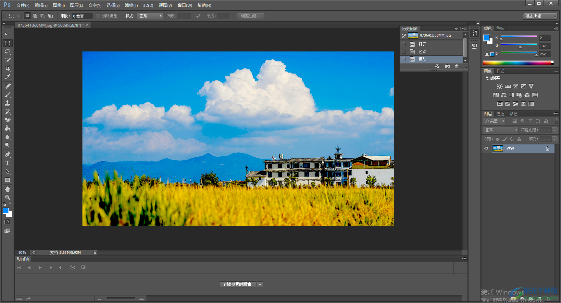The image size is (561, 303).
Task: Pick the Eyedropper tool
Action: pos(7,77)
